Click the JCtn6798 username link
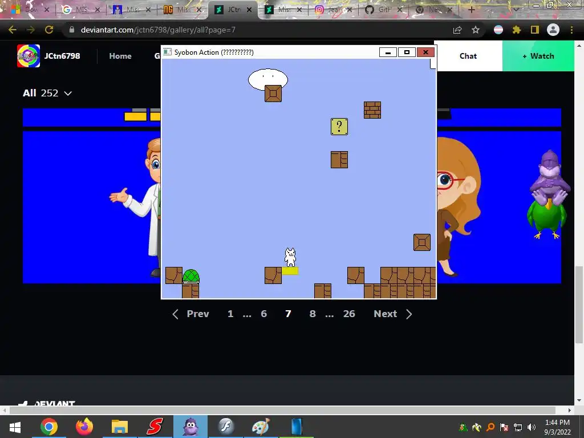Image resolution: width=584 pixels, height=438 pixels. coord(62,56)
